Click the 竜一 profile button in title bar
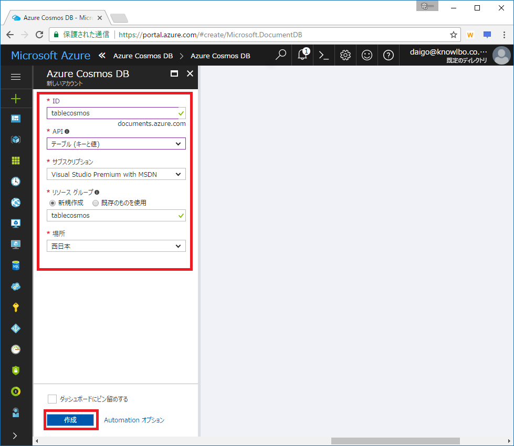 [x=427, y=6]
